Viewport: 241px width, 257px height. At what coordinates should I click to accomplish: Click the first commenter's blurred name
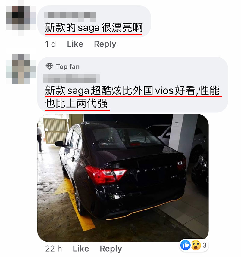pyautogui.click(x=70, y=17)
